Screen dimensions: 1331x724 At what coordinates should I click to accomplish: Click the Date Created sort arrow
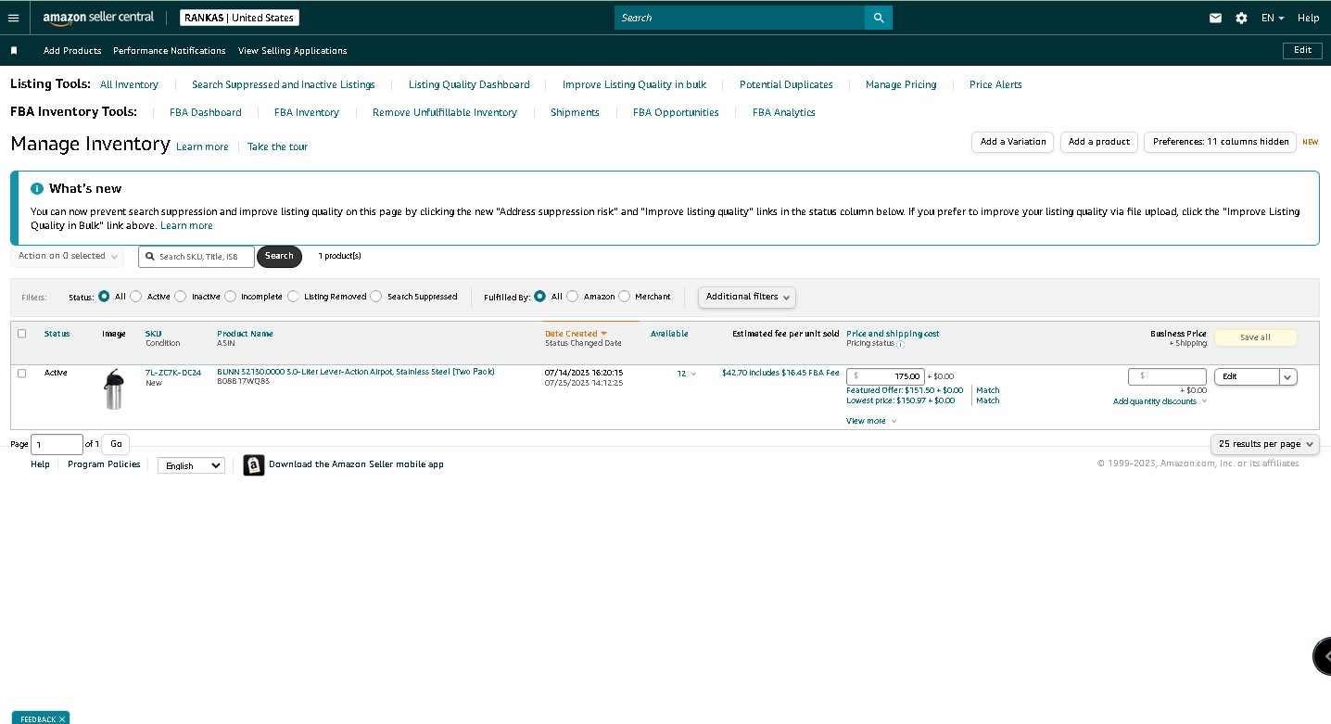point(603,334)
